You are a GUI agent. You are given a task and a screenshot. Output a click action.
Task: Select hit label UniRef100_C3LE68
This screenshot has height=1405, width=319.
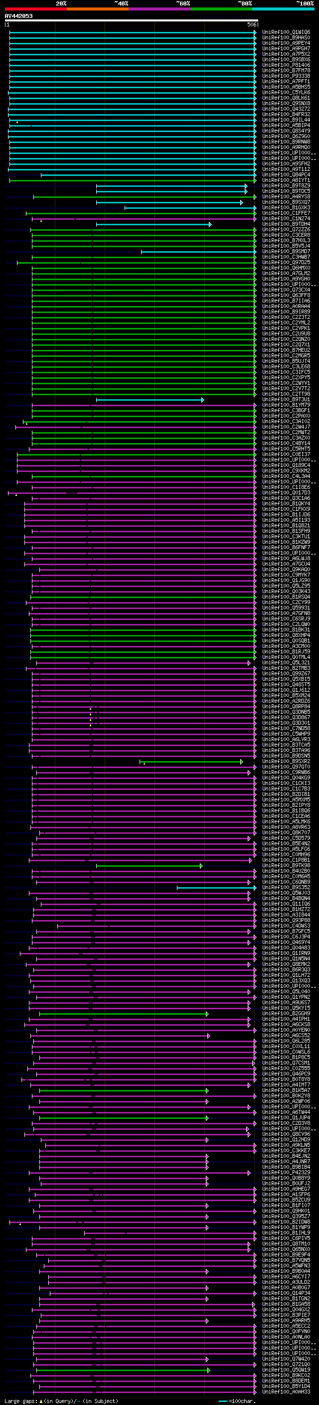pyautogui.click(x=286, y=366)
